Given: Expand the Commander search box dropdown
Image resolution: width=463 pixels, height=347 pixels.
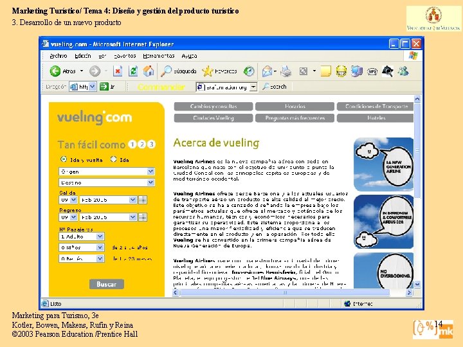Looking at the screenshot, I should (x=253, y=87).
